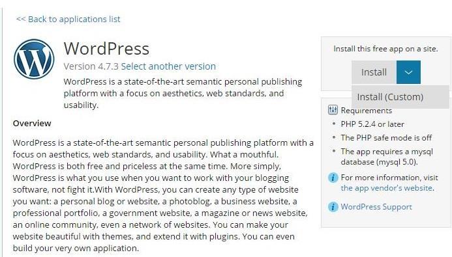452x257 pixels.
Task: Click the Requirements label text
Action: [367, 111]
